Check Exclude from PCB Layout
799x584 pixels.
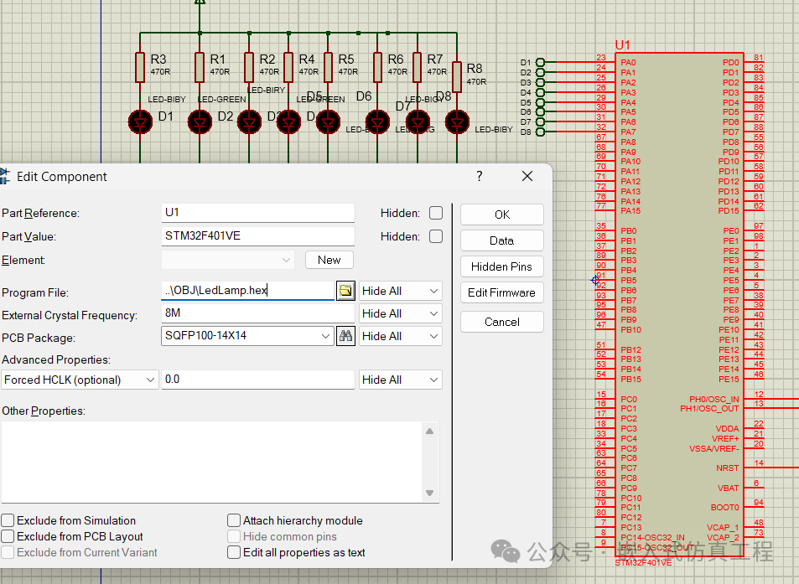pos(8,537)
